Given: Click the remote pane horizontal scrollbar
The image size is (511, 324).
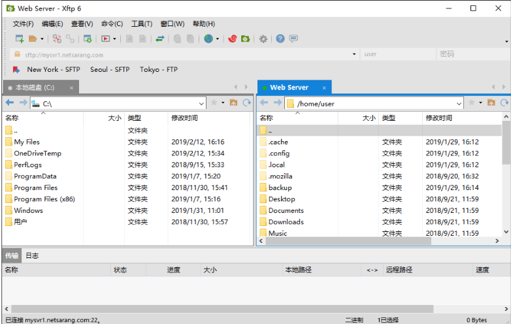Looking at the screenshot, I should click(x=348, y=241).
